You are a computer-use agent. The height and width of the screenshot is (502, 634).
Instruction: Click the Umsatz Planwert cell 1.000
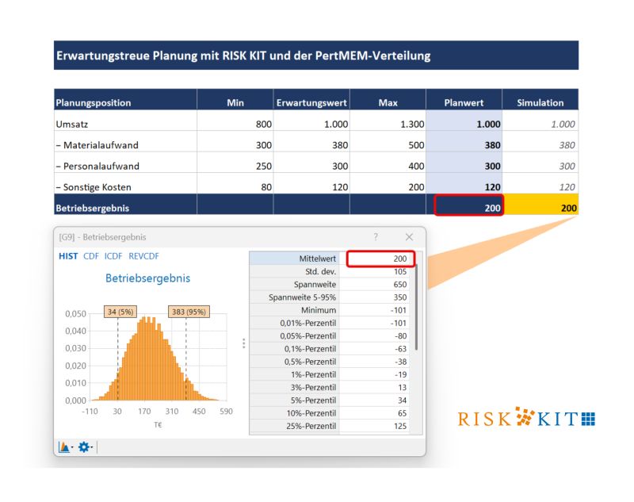(464, 121)
